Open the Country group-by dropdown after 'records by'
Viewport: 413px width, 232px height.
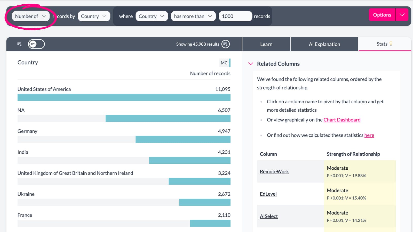[94, 16]
